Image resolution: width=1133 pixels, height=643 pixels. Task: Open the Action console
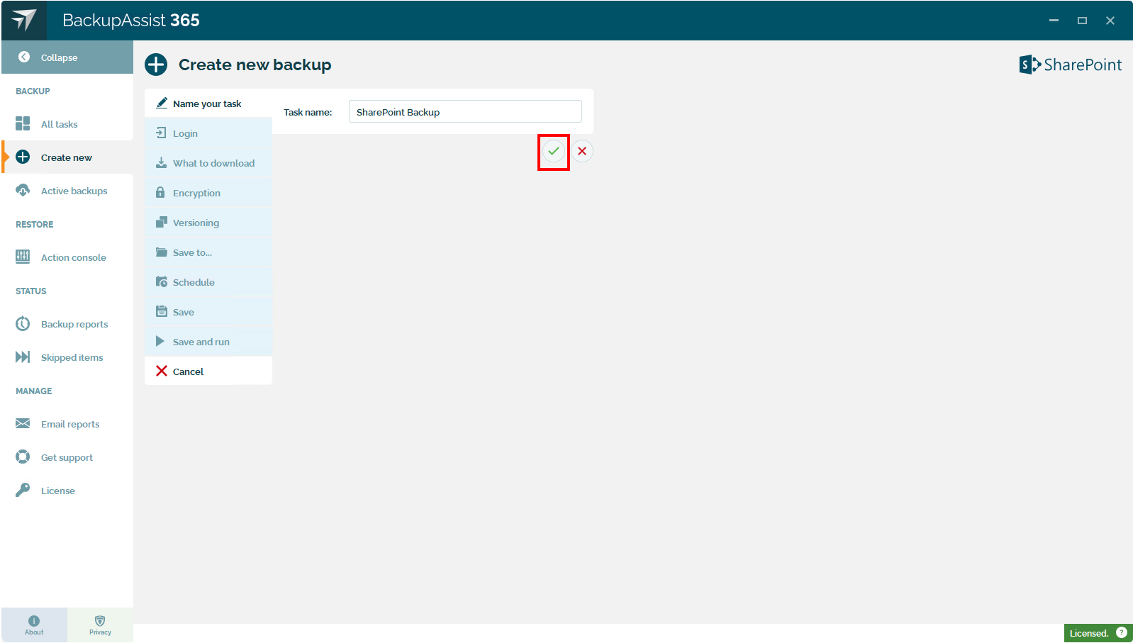[67, 257]
